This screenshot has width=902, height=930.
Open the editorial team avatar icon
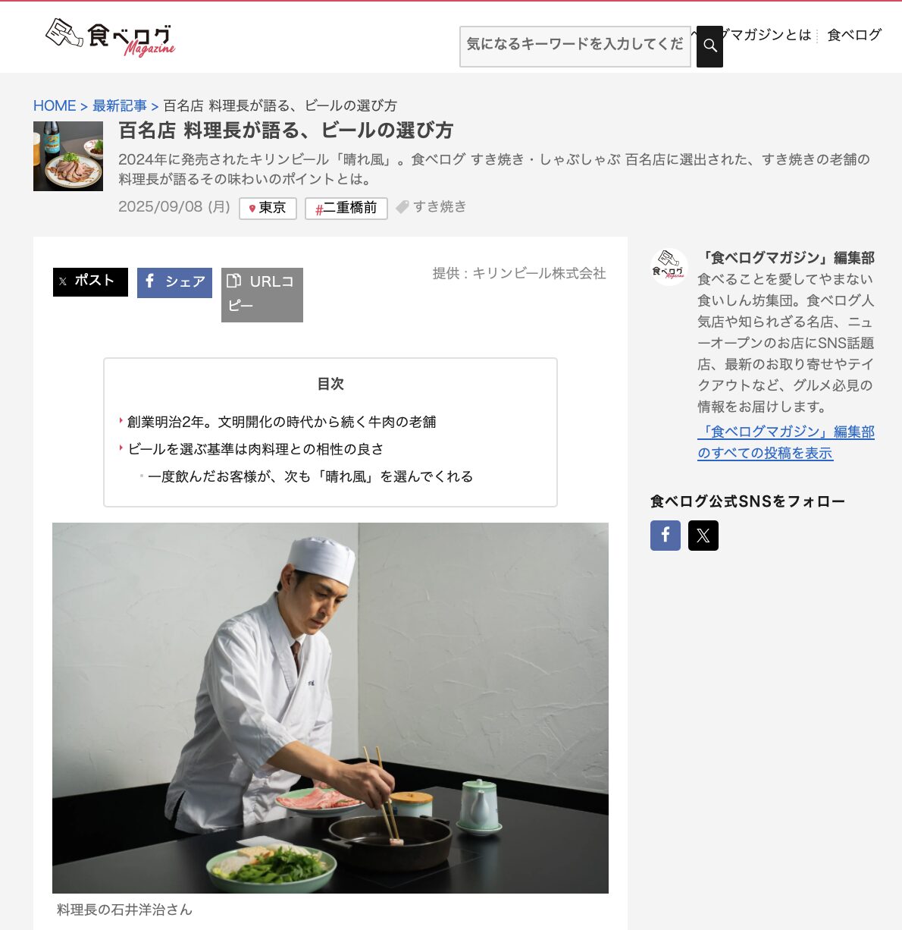669,267
